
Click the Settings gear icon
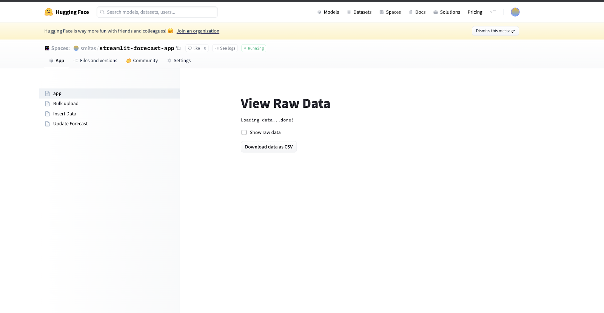pyautogui.click(x=169, y=61)
